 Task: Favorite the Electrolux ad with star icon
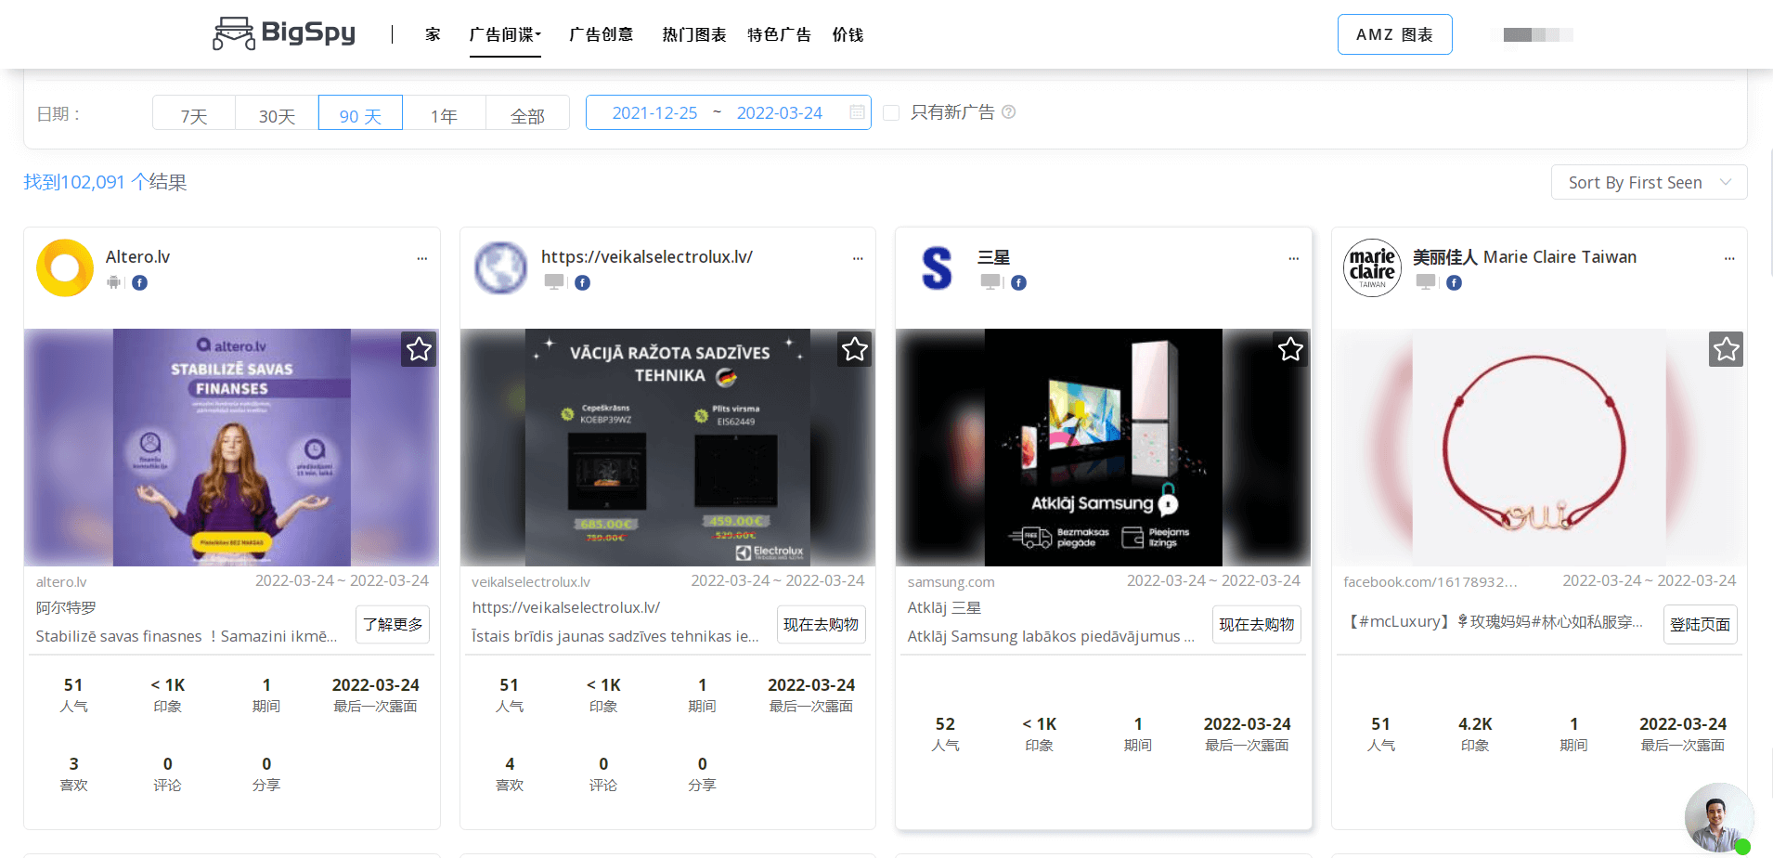[x=854, y=349]
